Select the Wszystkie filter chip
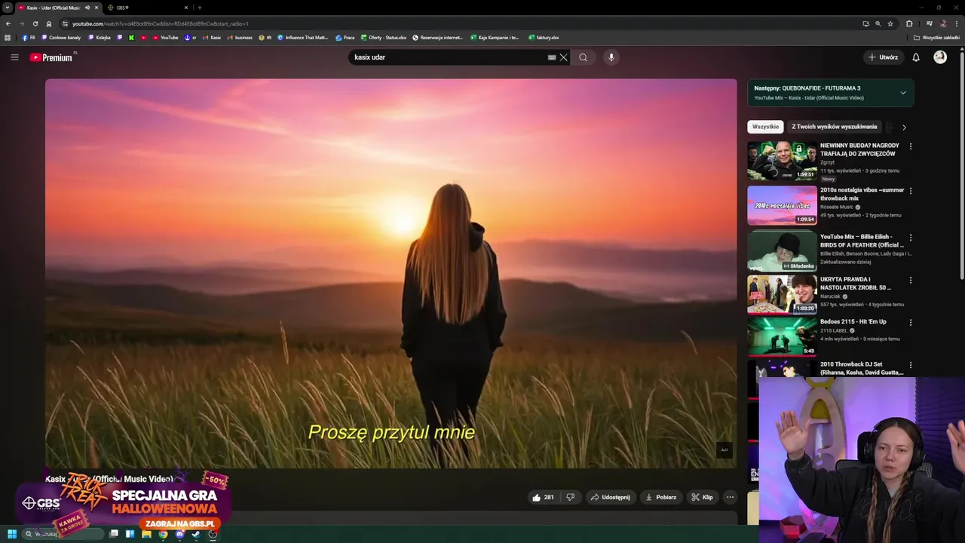The width and height of the screenshot is (965, 543). pyautogui.click(x=765, y=127)
